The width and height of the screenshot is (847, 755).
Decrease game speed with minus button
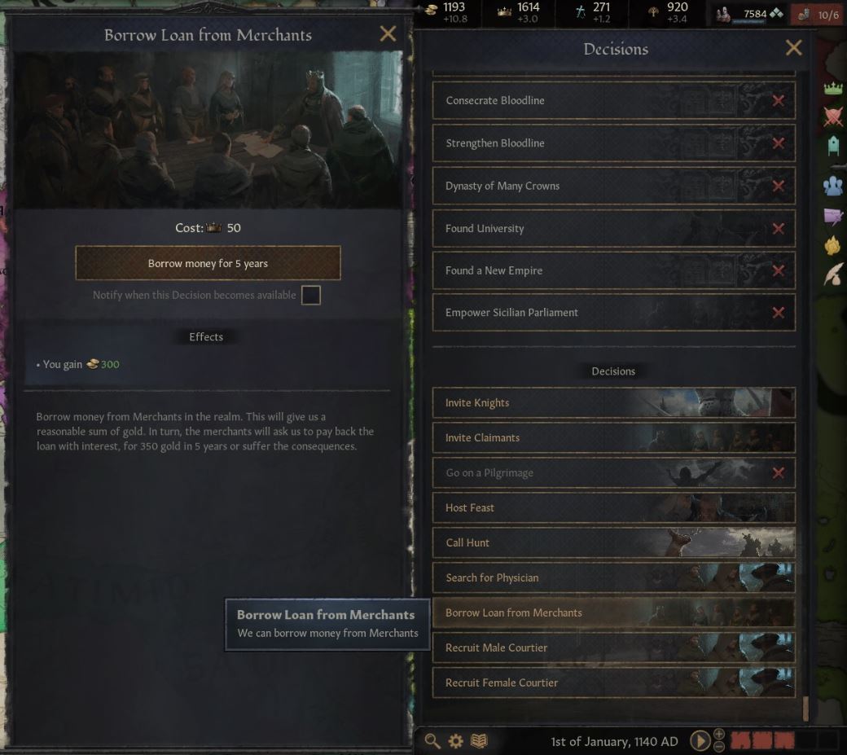pos(719,746)
